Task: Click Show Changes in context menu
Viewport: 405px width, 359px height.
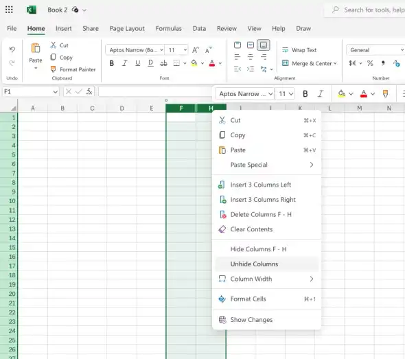Action: 266,319
